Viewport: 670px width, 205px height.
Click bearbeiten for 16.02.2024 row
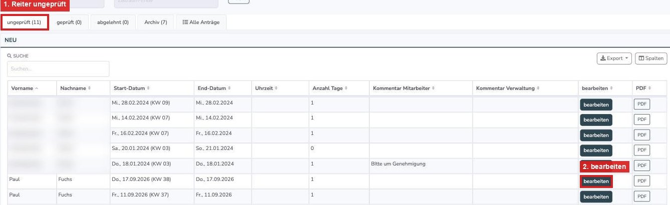596,135
